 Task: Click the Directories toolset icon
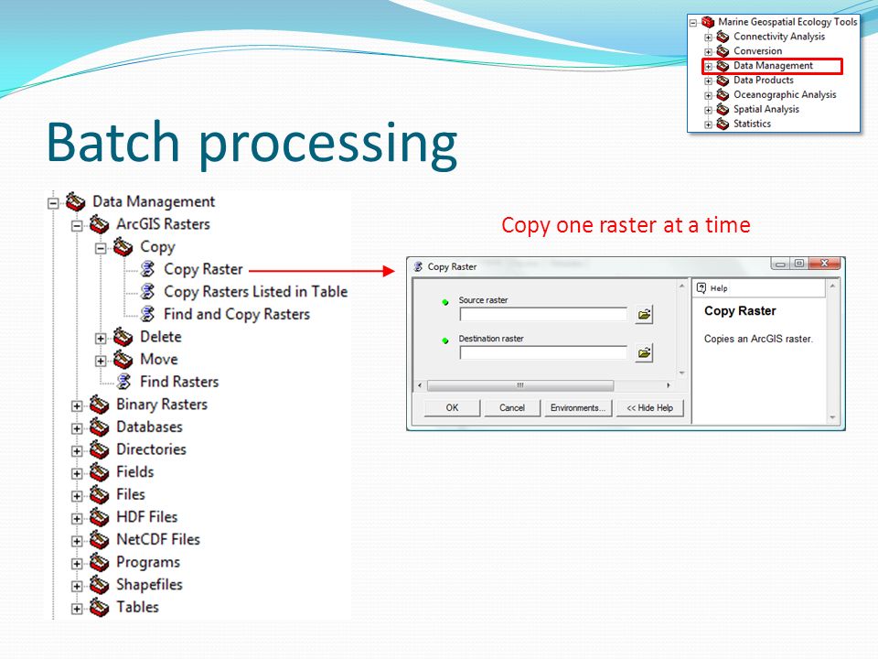pyautogui.click(x=99, y=449)
